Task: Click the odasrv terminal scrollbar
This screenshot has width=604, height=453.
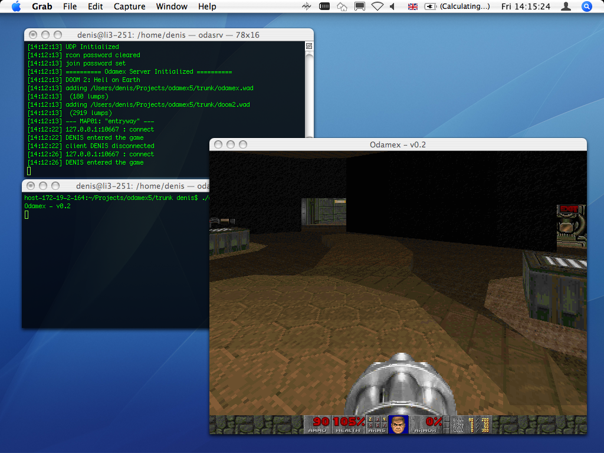Action: 309,94
